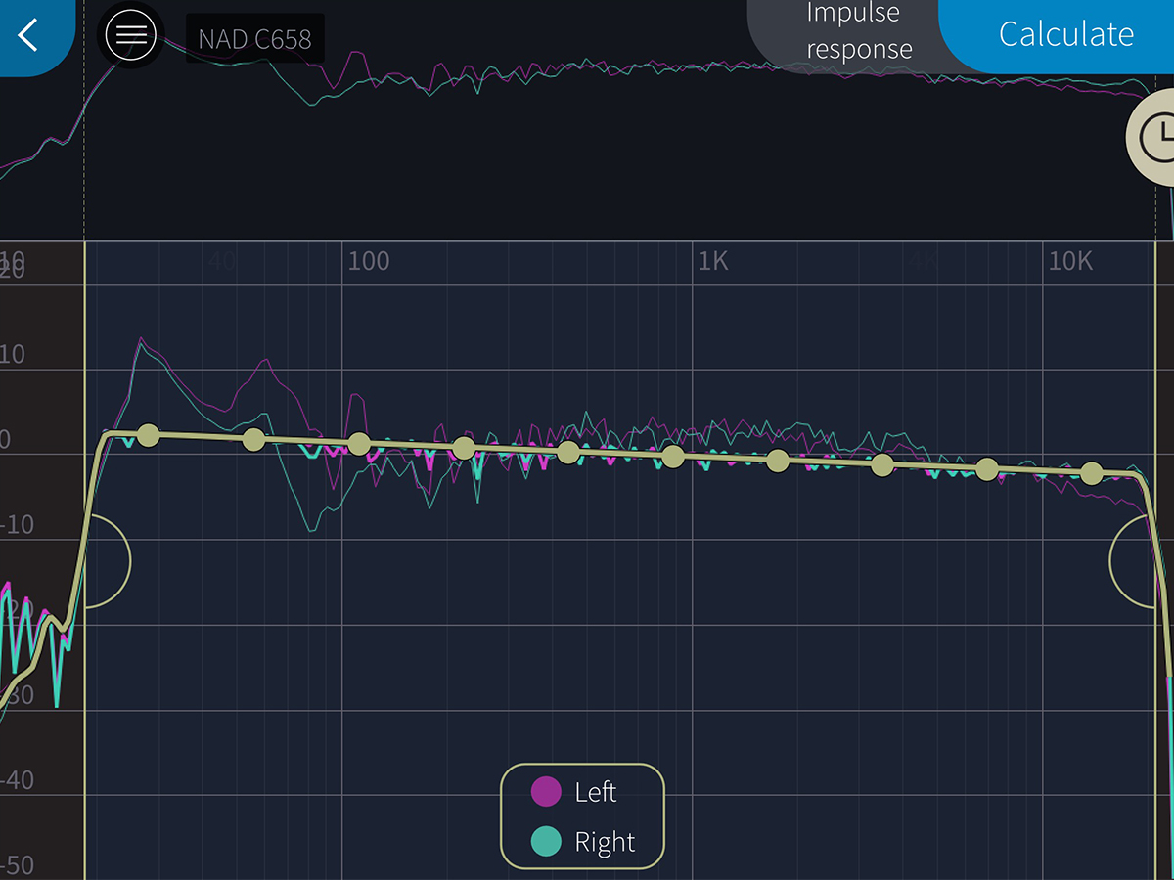1174x880 pixels.
Task: Select the NAD C658 device label
Action: tap(254, 40)
